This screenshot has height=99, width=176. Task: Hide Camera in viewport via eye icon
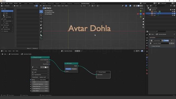click(x=172, y=12)
